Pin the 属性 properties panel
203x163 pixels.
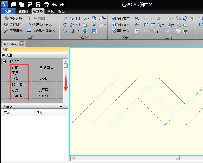pyautogui.click(x=65, y=50)
